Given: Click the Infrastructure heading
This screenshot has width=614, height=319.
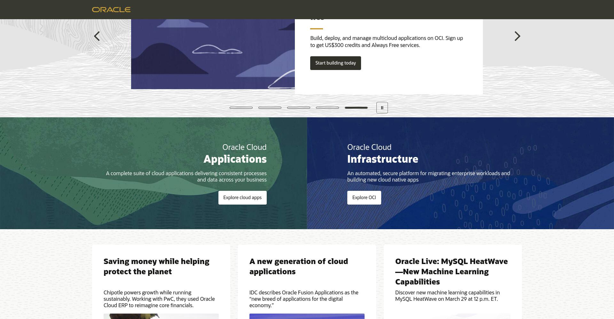Looking at the screenshot, I should [383, 159].
